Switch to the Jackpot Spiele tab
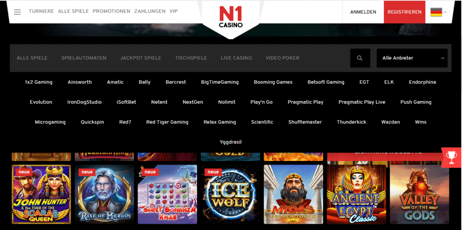The image size is (462, 230). (141, 58)
